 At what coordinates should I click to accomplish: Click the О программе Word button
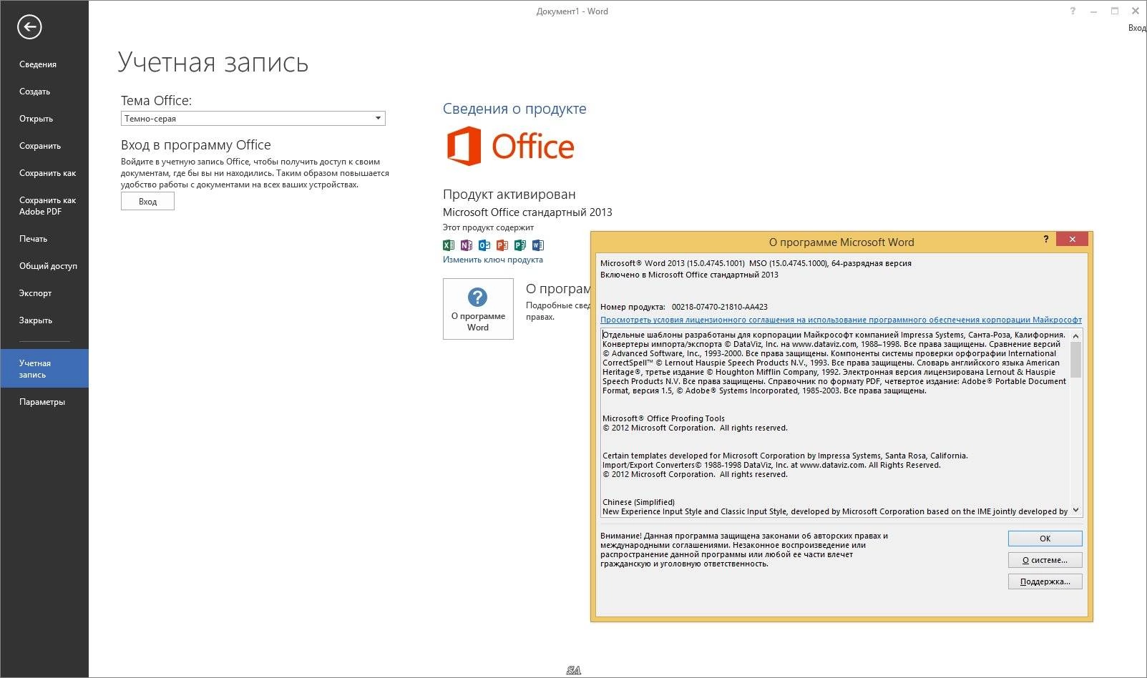478,309
